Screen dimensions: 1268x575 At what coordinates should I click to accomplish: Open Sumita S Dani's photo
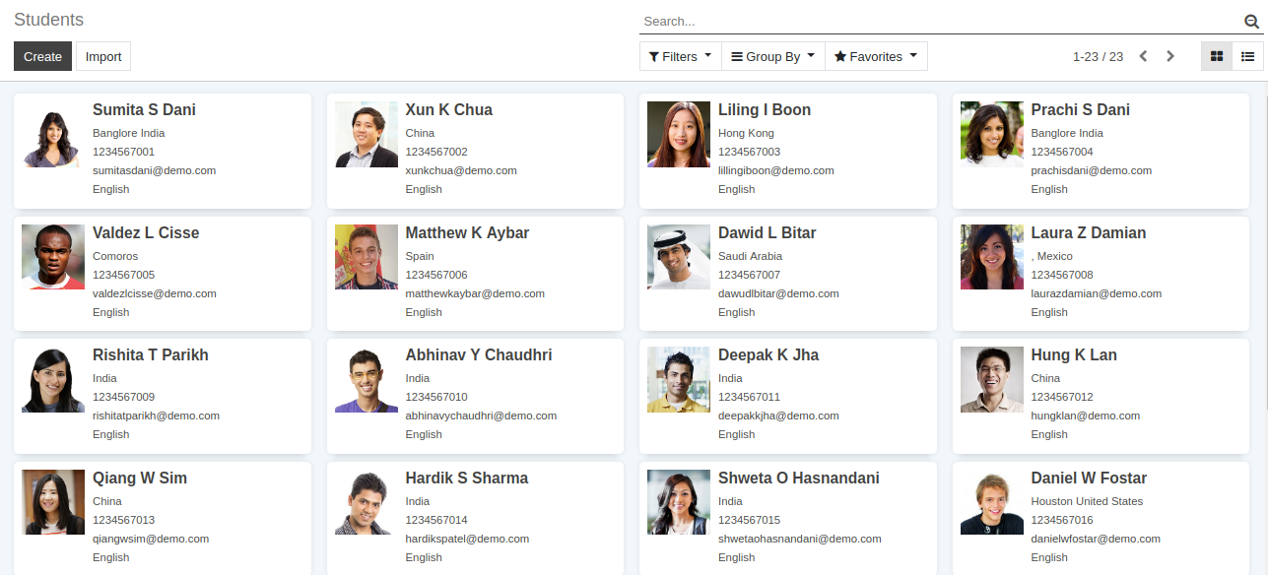53,135
